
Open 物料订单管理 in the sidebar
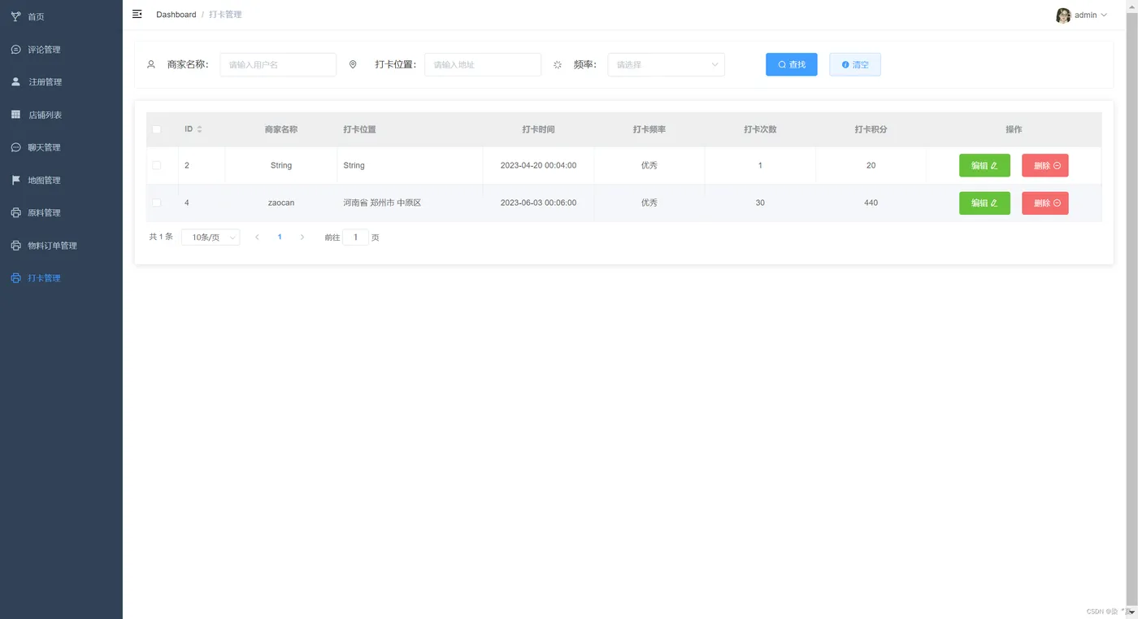tap(61, 245)
